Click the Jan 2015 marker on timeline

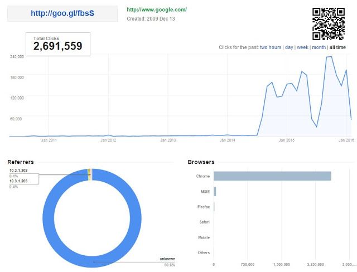click(286, 140)
